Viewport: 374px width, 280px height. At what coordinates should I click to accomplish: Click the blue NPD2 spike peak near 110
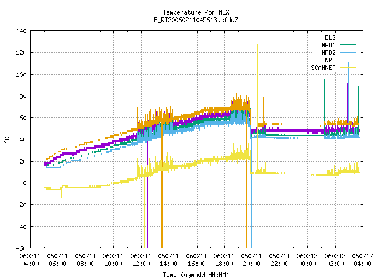(x=349, y=64)
